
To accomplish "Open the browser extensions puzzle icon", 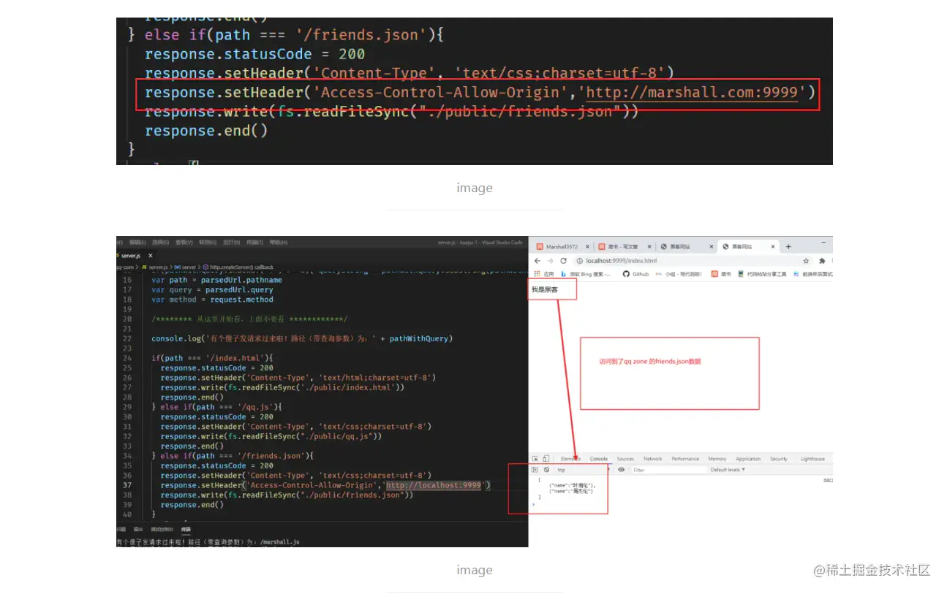I will point(822,261).
